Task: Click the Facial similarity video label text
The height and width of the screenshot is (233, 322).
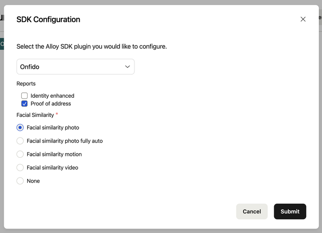Action: (x=52, y=167)
